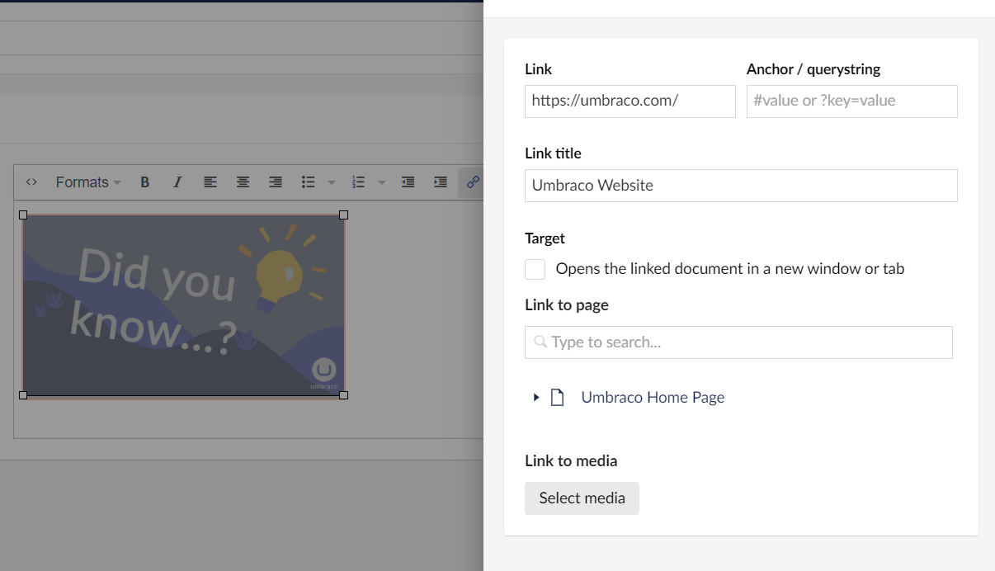Open the numbered list style options
This screenshot has height=571, width=995.
[x=381, y=182]
